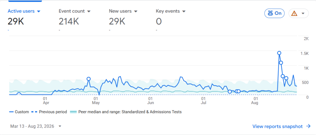
Task: Toggle the benchmarking On button
Action: [x=274, y=13]
